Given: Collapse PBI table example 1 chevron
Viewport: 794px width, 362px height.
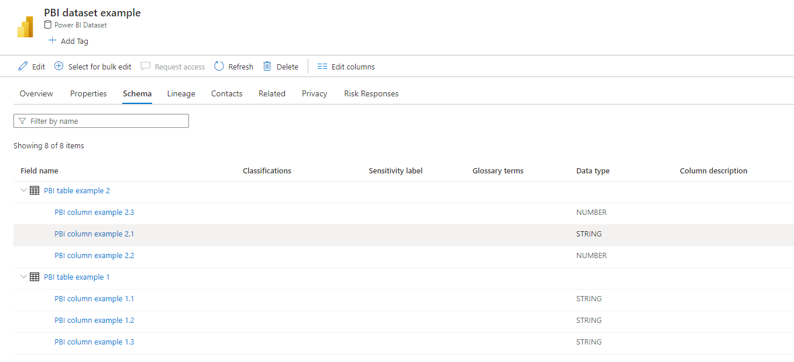Looking at the screenshot, I should [23, 277].
